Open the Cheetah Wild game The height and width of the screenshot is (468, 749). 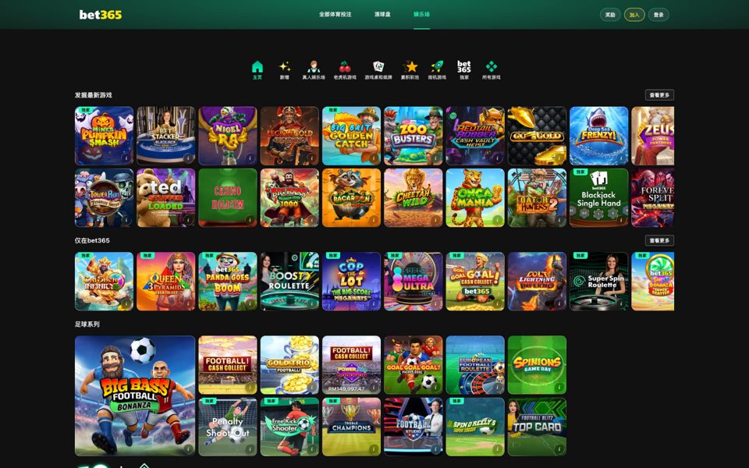pos(414,197)
